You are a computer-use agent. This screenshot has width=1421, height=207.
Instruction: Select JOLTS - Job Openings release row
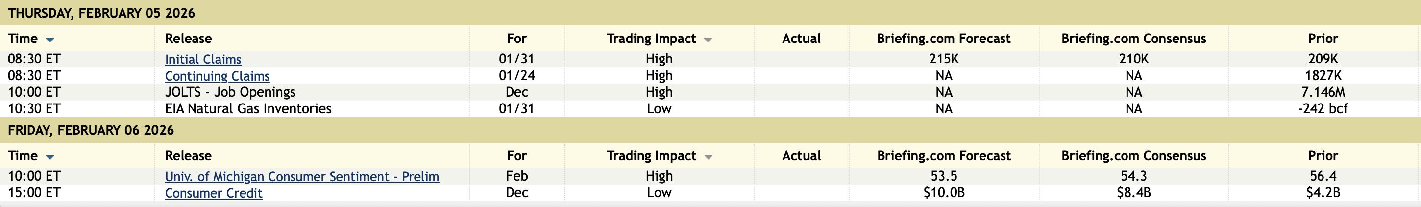tap(230, 92)
